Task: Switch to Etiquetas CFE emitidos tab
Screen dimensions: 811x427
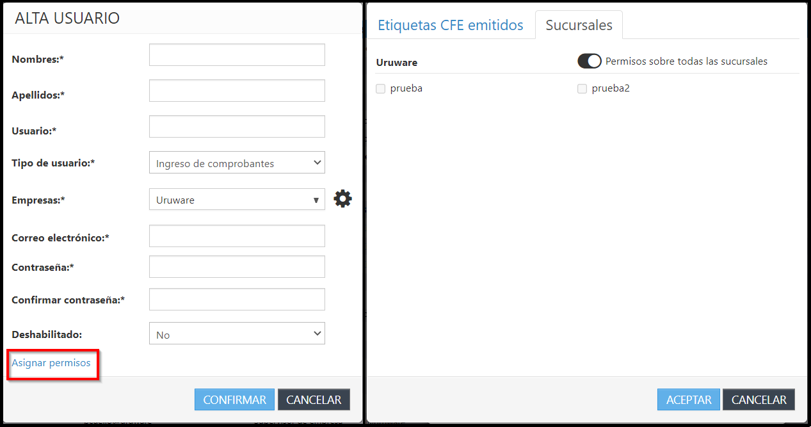Action: [451, 26]
